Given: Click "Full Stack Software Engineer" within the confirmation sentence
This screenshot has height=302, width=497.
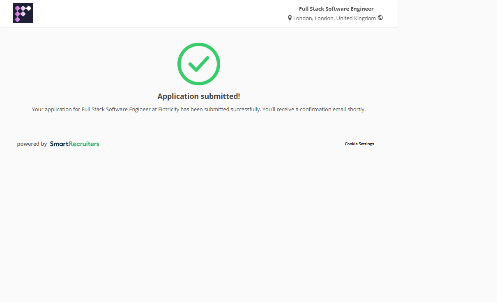Looking at the screenshot, I should 116,110.
